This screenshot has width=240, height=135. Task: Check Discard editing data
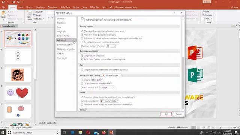pos(82,80)
